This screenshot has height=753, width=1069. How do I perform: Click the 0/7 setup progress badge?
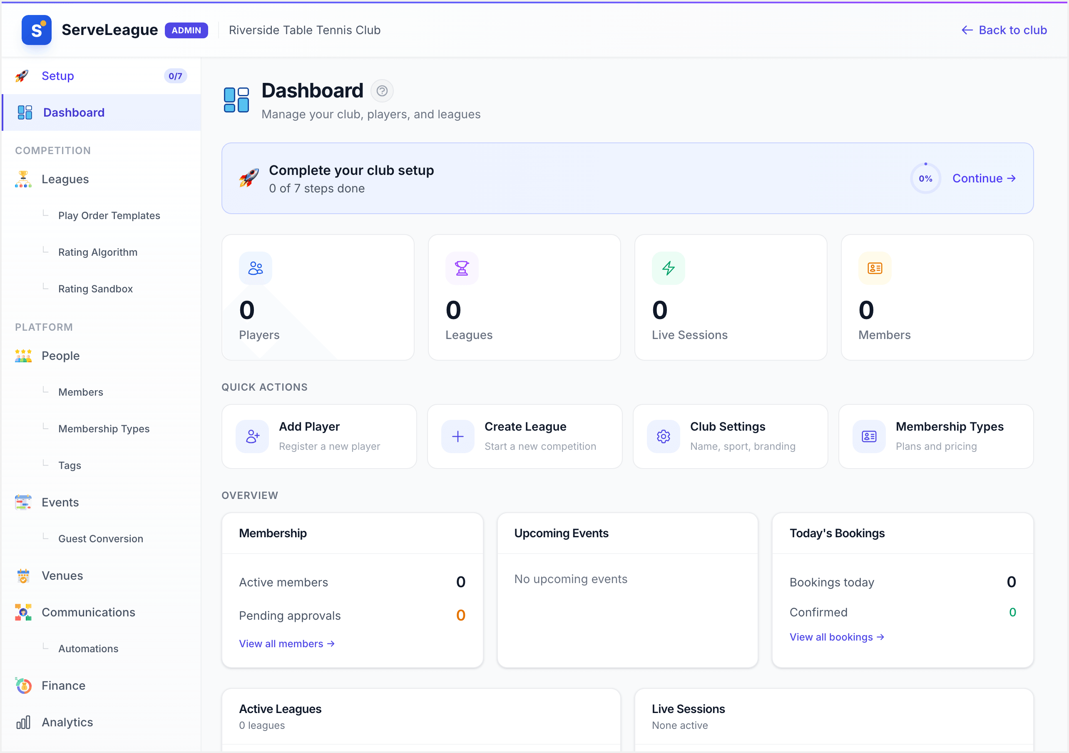pos(175,76)
